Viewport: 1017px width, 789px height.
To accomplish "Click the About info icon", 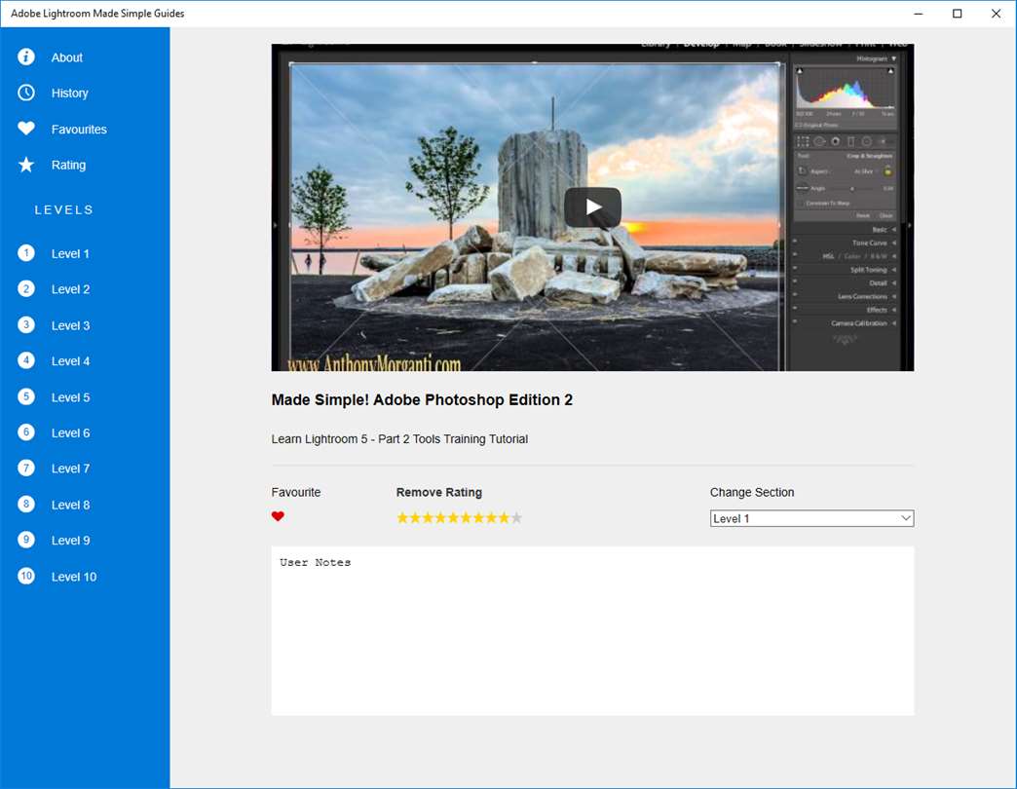I will tap(26, 57).
